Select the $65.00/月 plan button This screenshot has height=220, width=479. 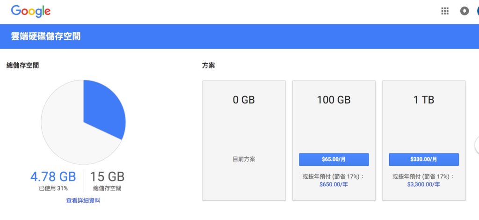334,160
